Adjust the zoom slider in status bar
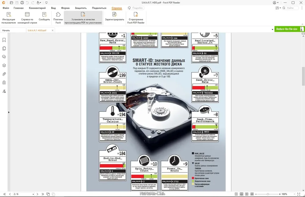The width and height of the screenshot is (305, 197). coord(268,194)
